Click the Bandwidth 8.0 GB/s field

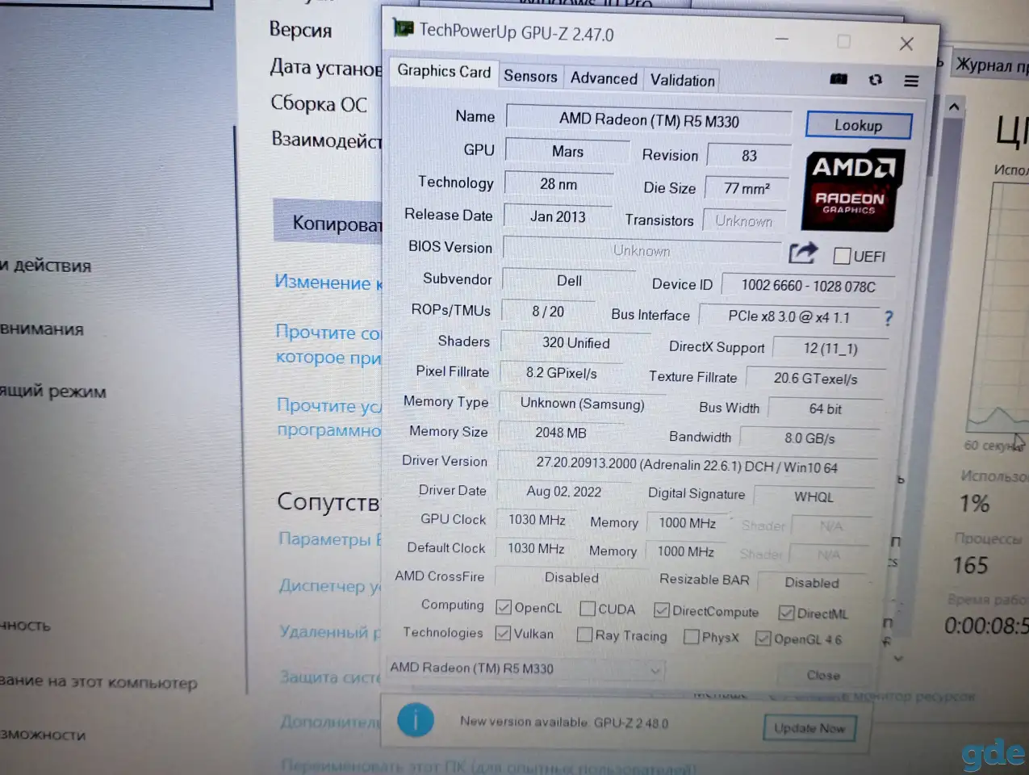pos(809,438)
